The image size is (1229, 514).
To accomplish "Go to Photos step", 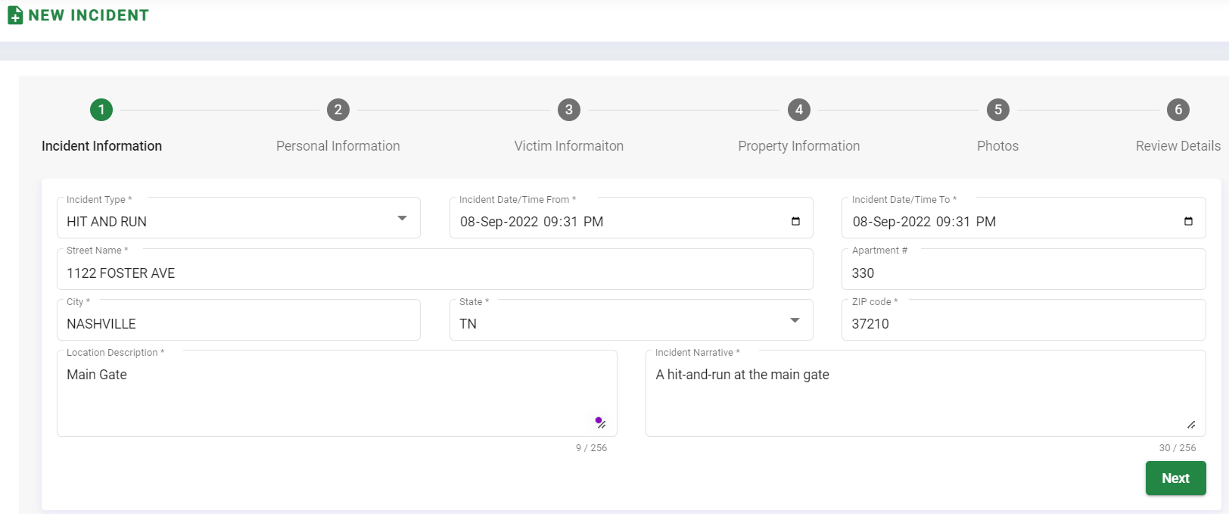I will (x=998, y=146).
